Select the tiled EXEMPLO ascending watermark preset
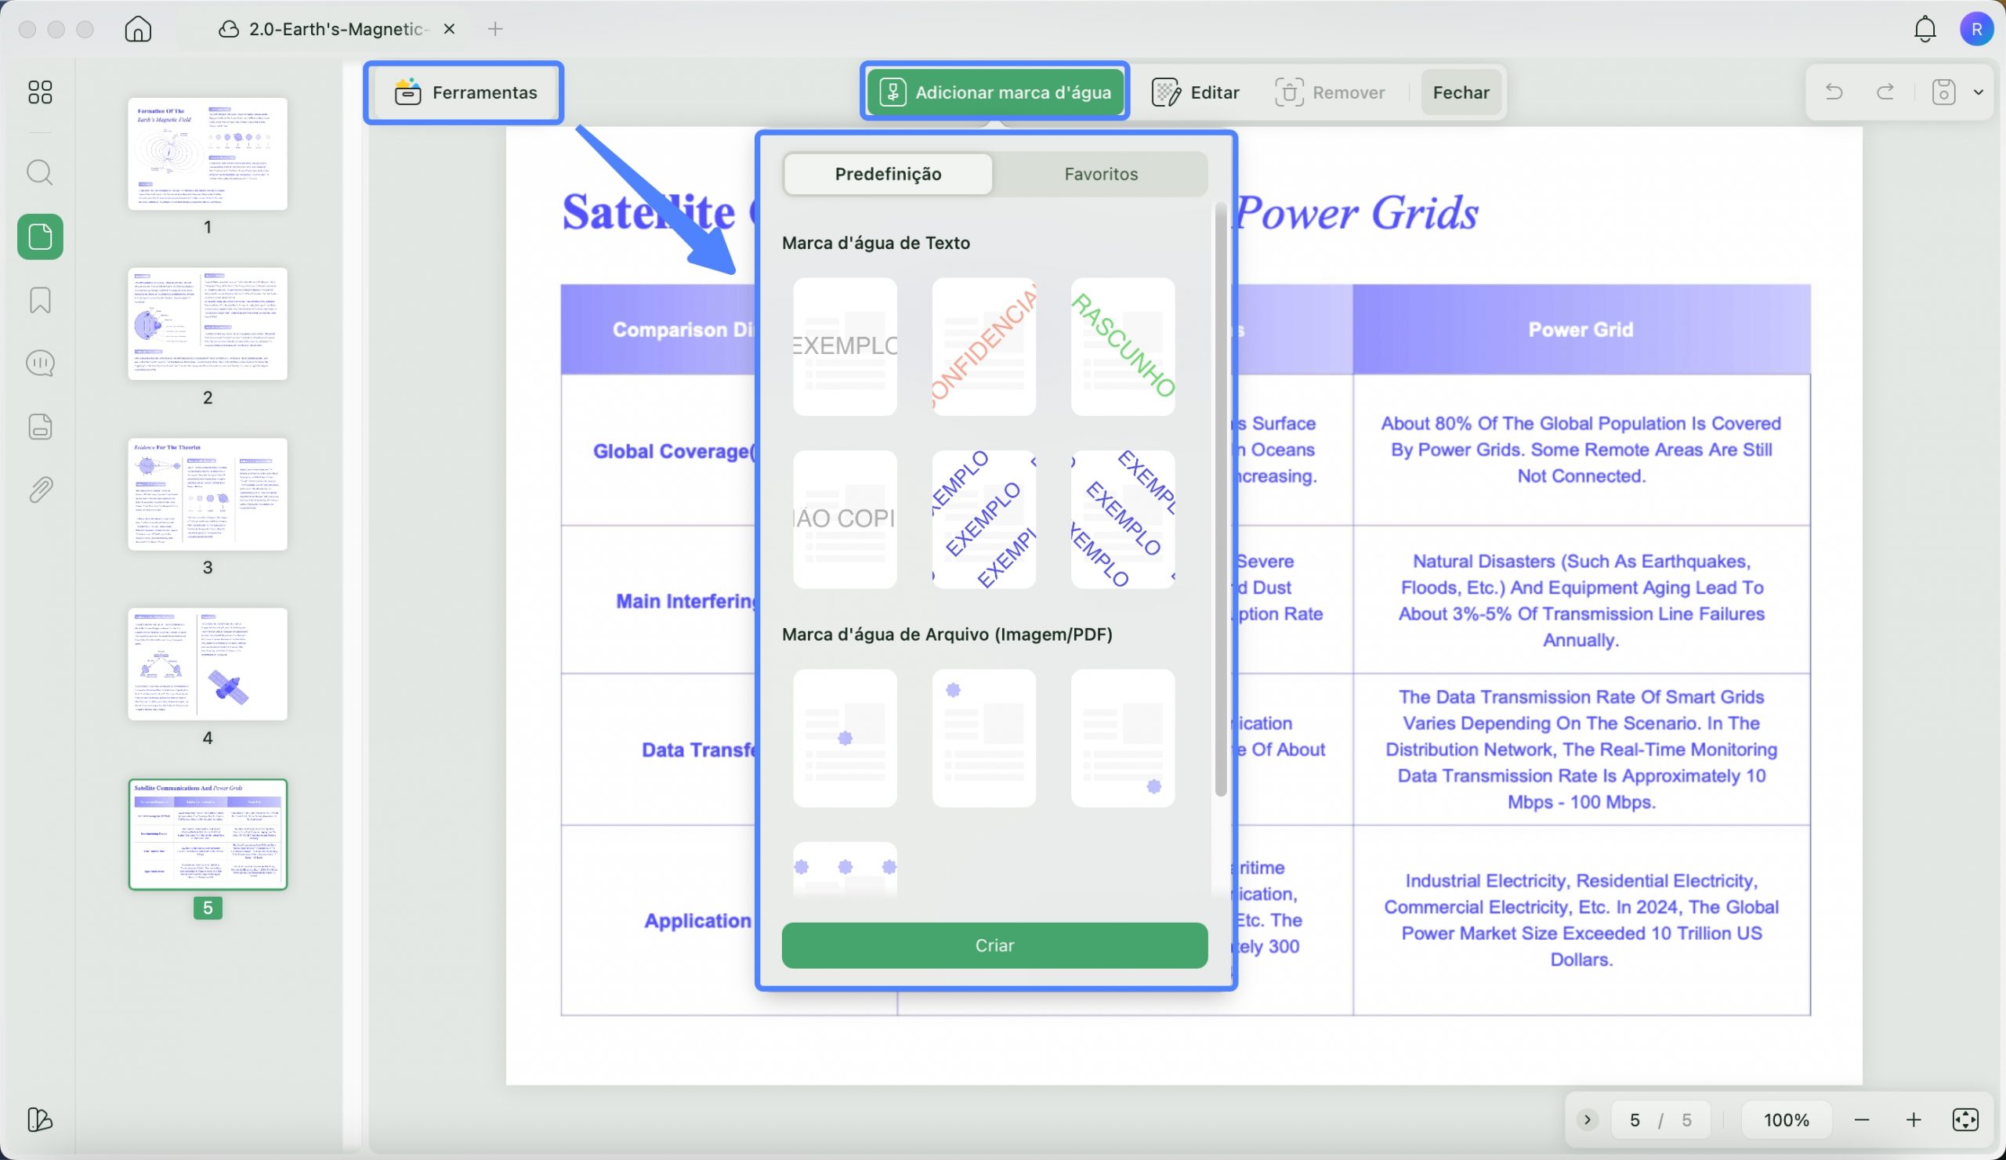Image resolution: width=2006 pixels, height=1160 pixels. coord(984,519)
